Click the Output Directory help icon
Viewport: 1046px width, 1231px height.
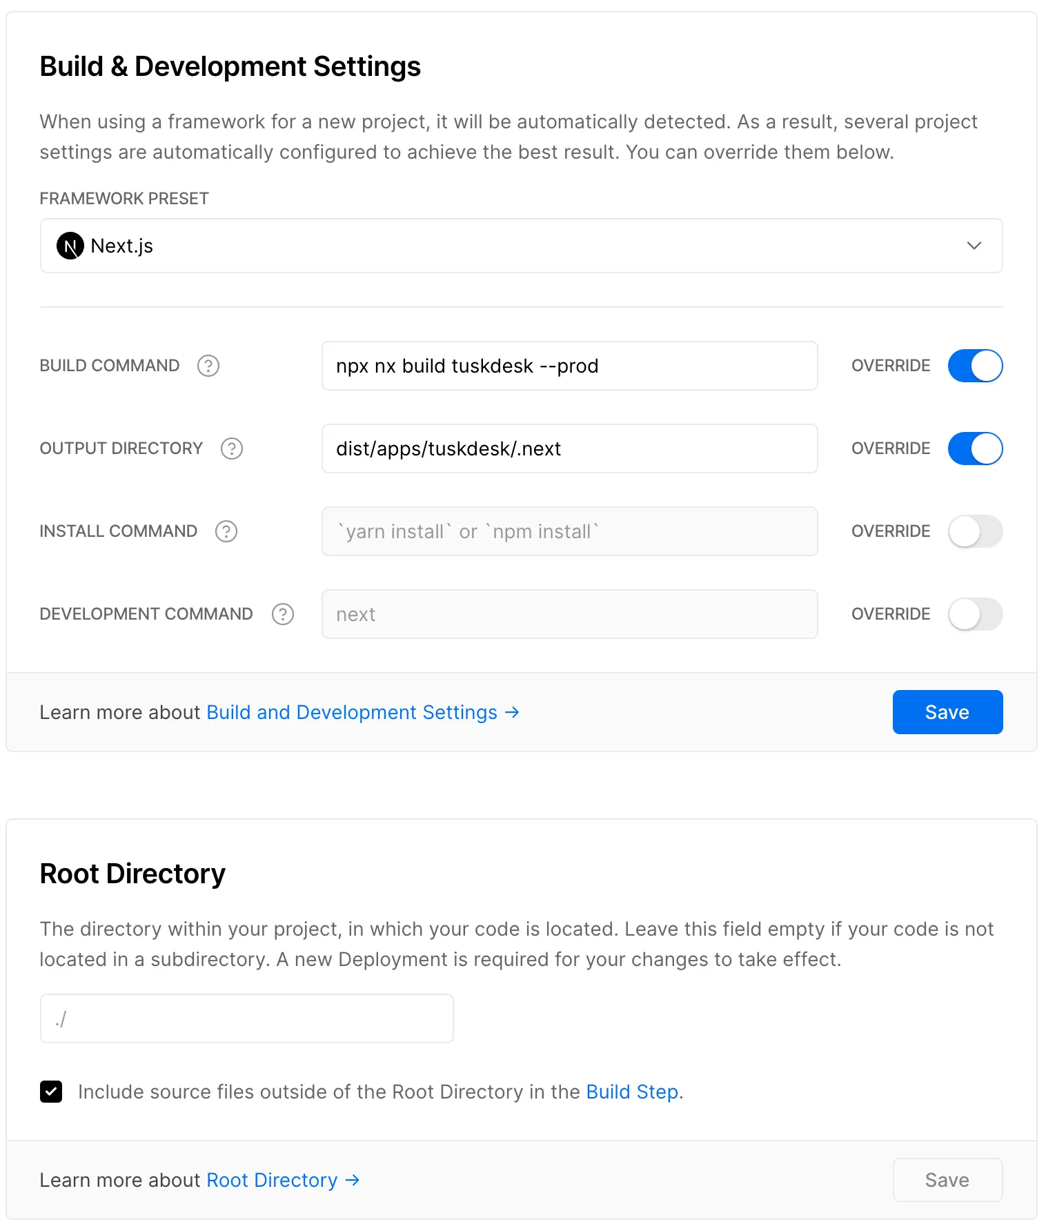[x=232, y=449]
